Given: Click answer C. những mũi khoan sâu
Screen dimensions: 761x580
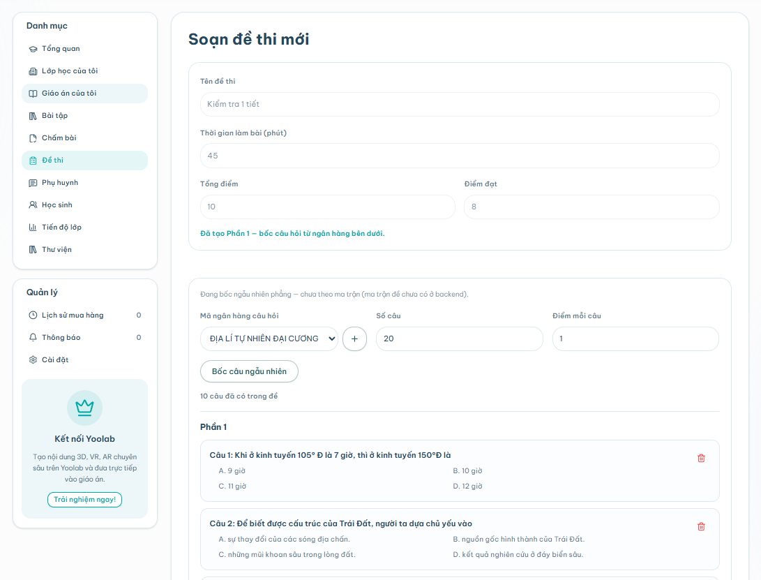Looking at the screenshot, I should click(287, 555).
